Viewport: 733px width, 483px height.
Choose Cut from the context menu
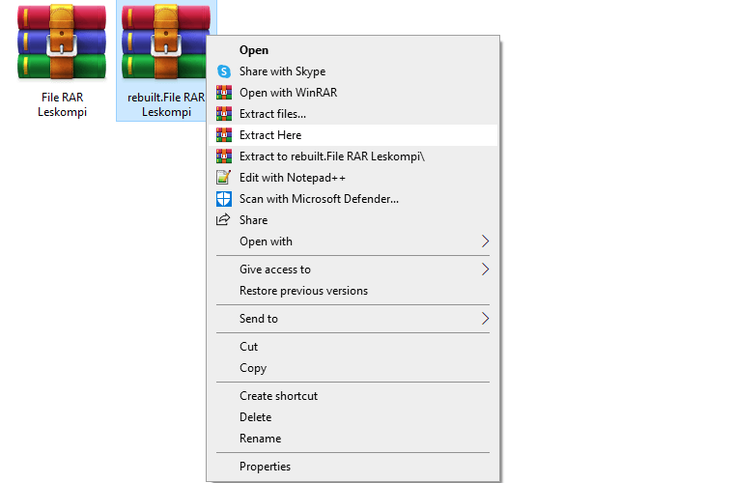353,347
